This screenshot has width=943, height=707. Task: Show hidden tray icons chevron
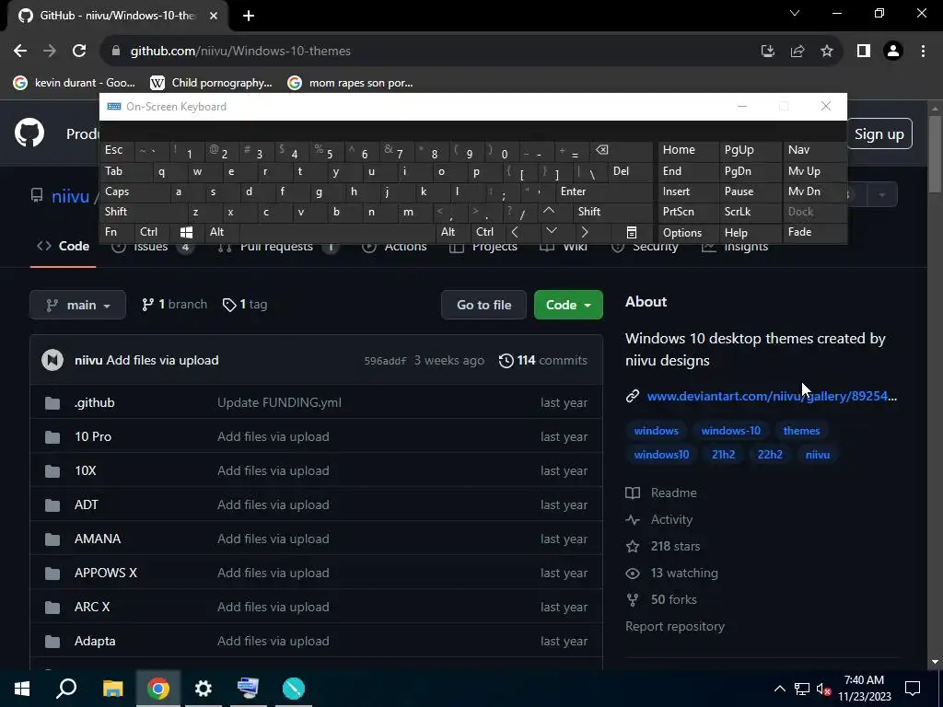(x=779, y=689)
